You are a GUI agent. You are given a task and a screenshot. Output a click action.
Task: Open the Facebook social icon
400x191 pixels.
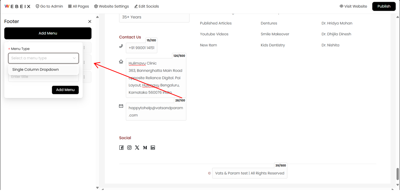(x=121, y=147)
